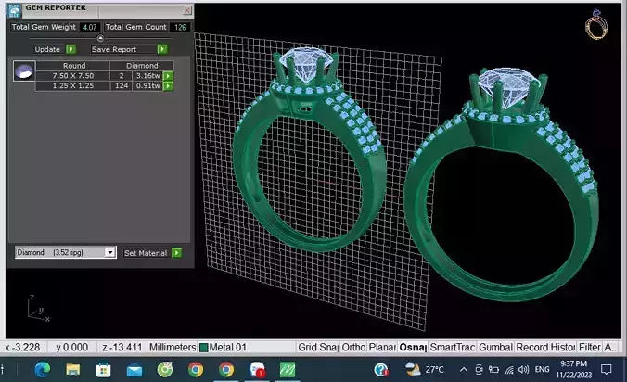Click the Metal 01 layer name in status bar
Viewport: 627px width, 382px height.
pos(227,348)
